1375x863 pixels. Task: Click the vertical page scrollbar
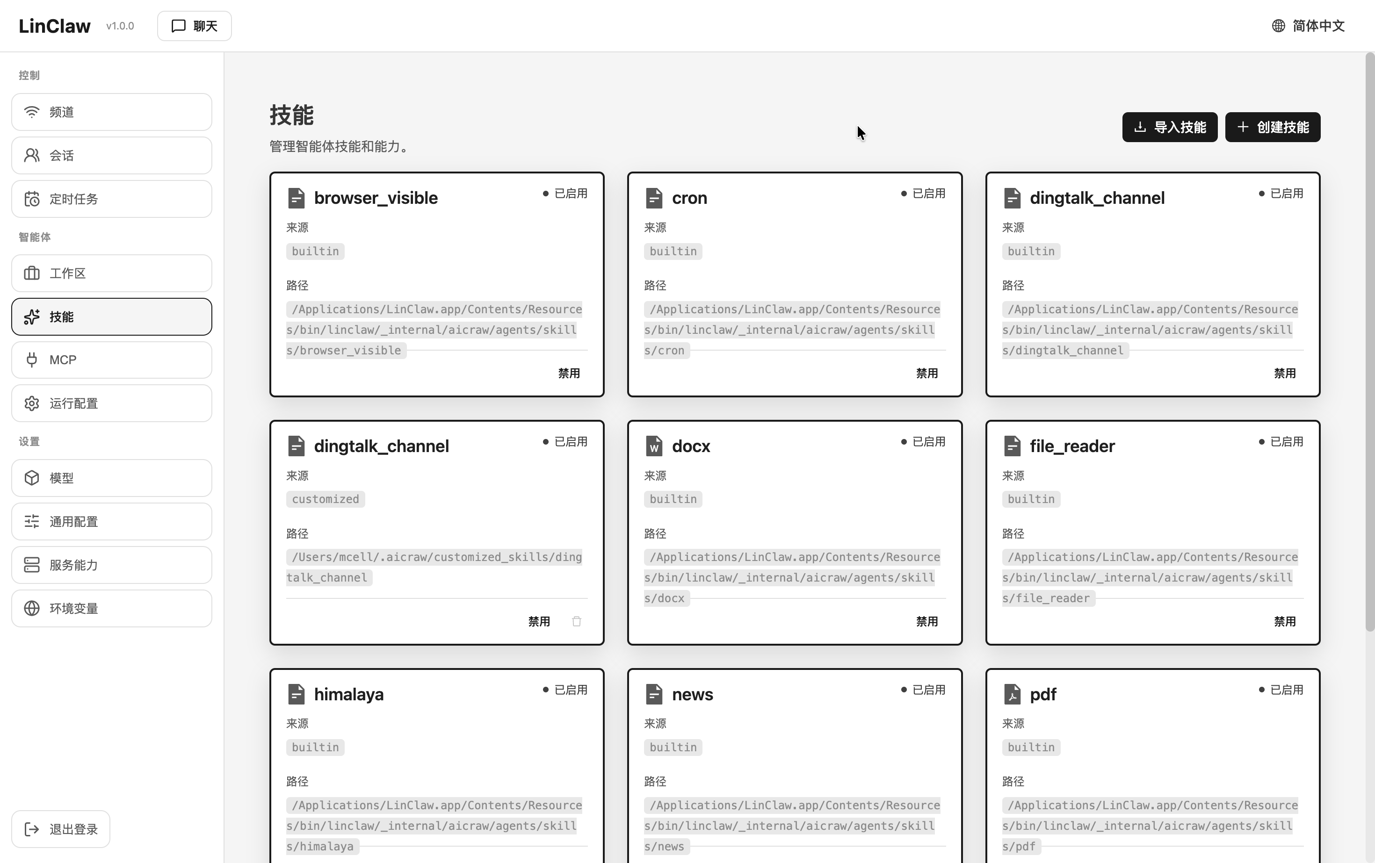pyautogui.click(x=1369, y=343)
